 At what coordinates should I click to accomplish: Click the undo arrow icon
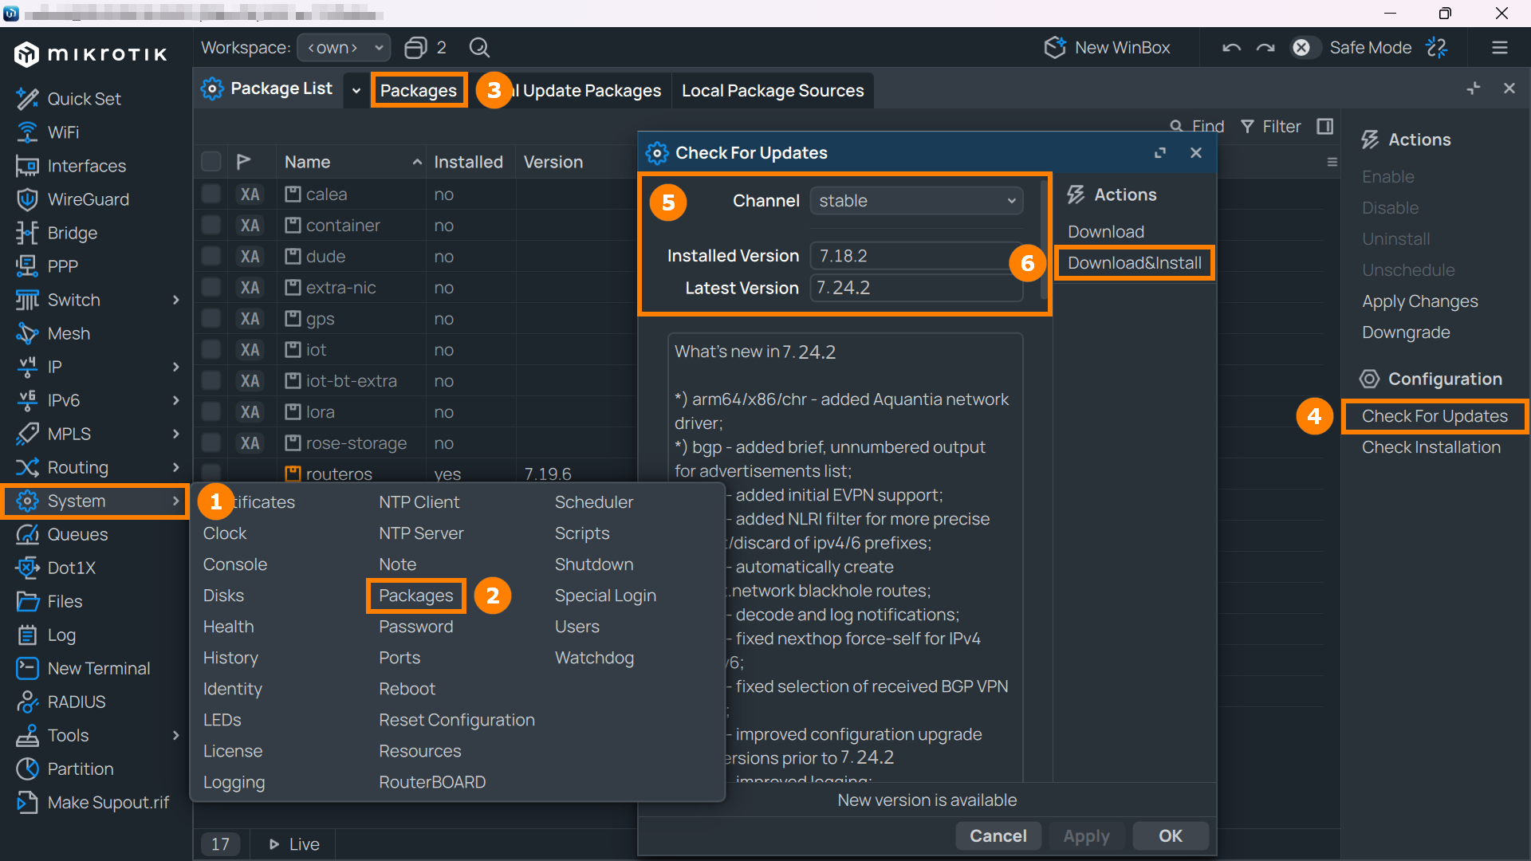tap(1231, 48)
